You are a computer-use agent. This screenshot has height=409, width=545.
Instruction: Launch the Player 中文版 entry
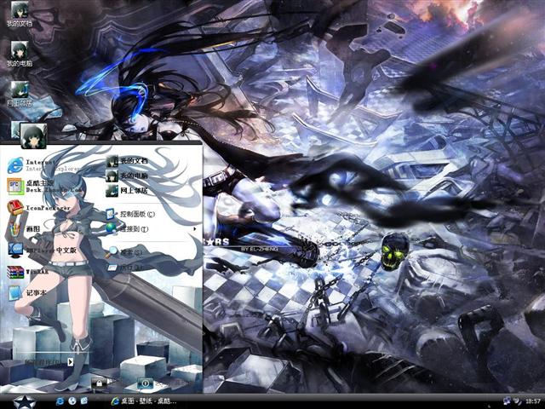pyautogui.click(x=42, y=250)
